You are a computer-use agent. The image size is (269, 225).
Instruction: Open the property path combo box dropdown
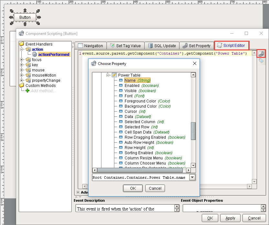(x=192, y=177)
